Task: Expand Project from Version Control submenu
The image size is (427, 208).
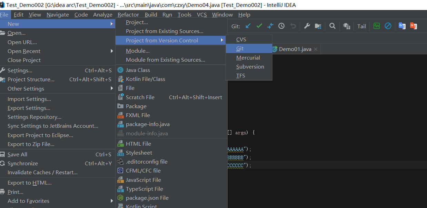Action: point(171,40)
